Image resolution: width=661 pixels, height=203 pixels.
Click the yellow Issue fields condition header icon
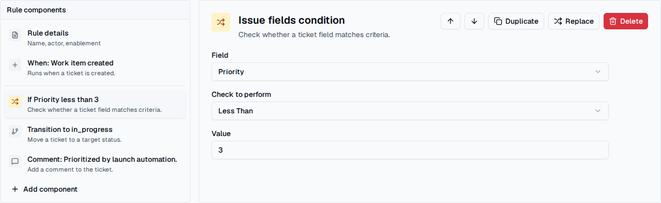[x=221, y=22]
